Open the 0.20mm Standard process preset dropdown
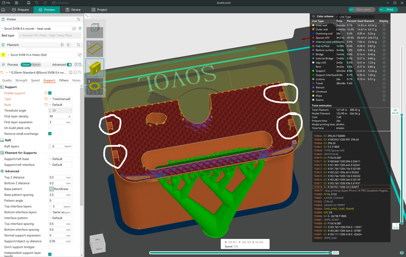The height and width of the screenshot is (257, 406). pos(36,73)
